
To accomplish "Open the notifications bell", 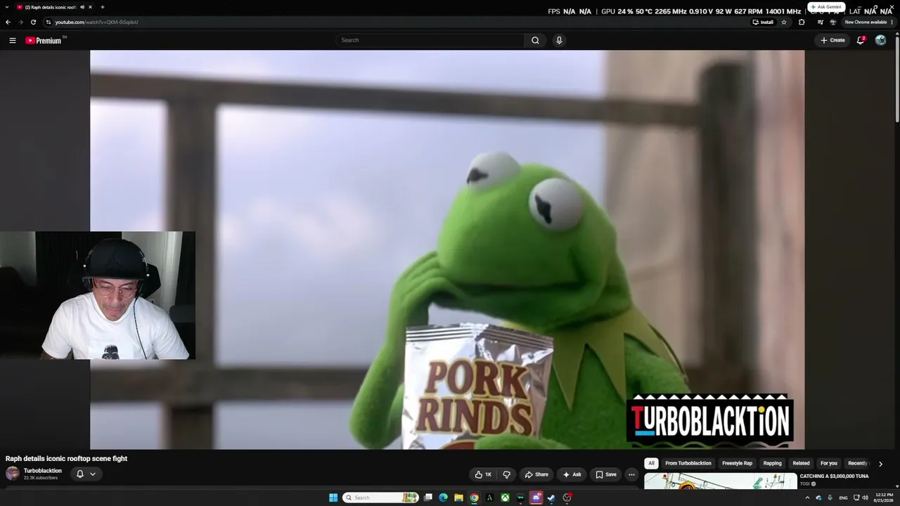I will 861,40.
